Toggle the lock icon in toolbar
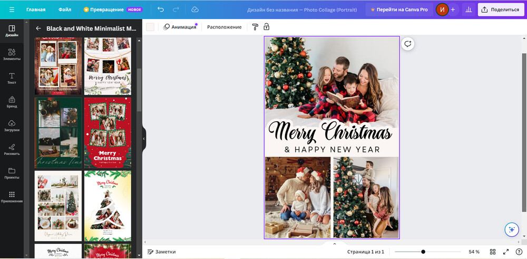Image resolution: width=527 pixels, height=259 pixels. coord(266,27)
